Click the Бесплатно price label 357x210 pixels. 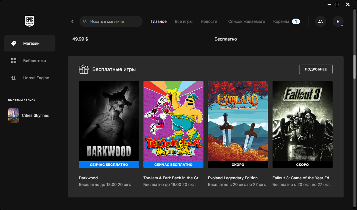pos(226,39)
